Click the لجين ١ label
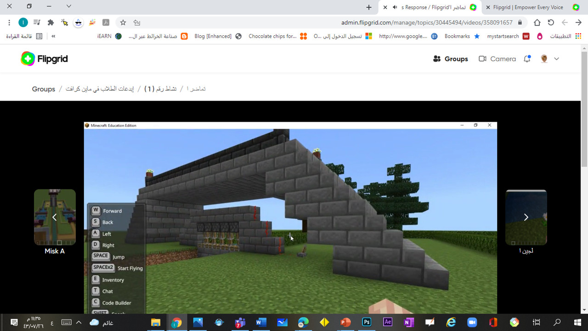 coord(526,251)
